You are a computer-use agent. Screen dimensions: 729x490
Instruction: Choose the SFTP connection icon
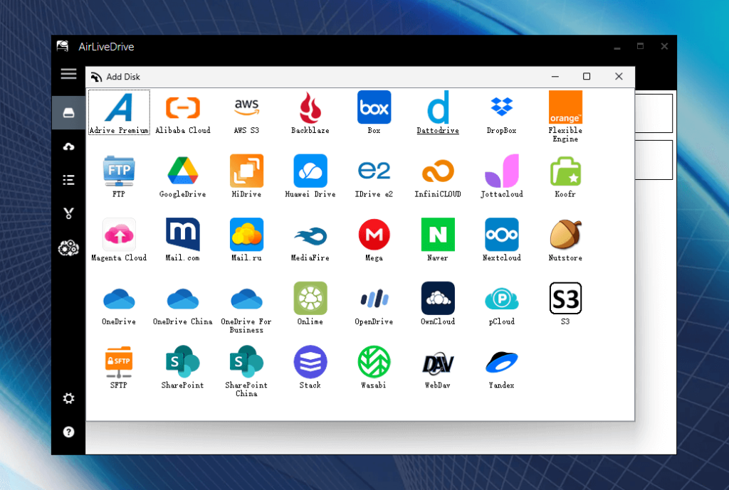coord(119,367)
